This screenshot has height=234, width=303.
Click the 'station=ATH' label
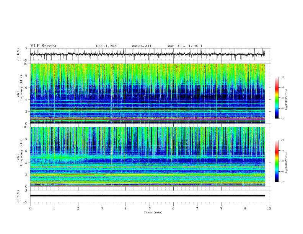tap(142, 46)
